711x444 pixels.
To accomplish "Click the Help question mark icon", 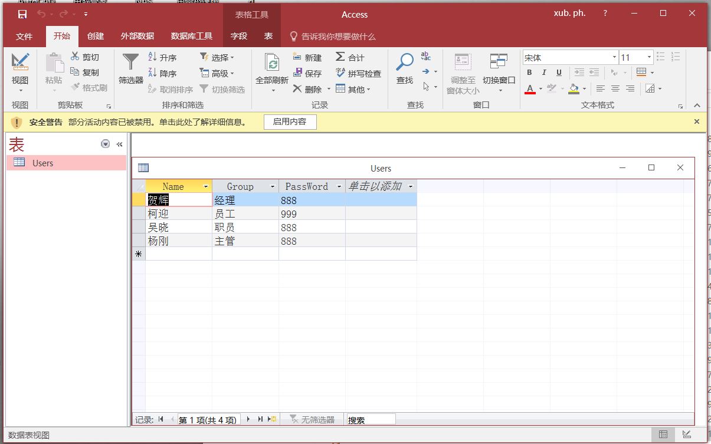I will (x=605, y=13).
